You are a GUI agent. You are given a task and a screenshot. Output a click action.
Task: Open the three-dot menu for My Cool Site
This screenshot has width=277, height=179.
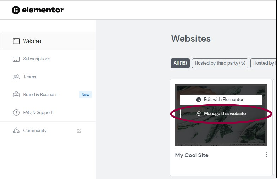pos(267,155)
